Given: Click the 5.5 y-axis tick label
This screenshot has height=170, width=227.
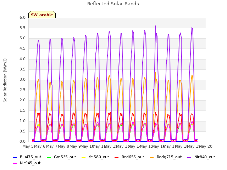Looking at the screenshot, I should 22,28.
